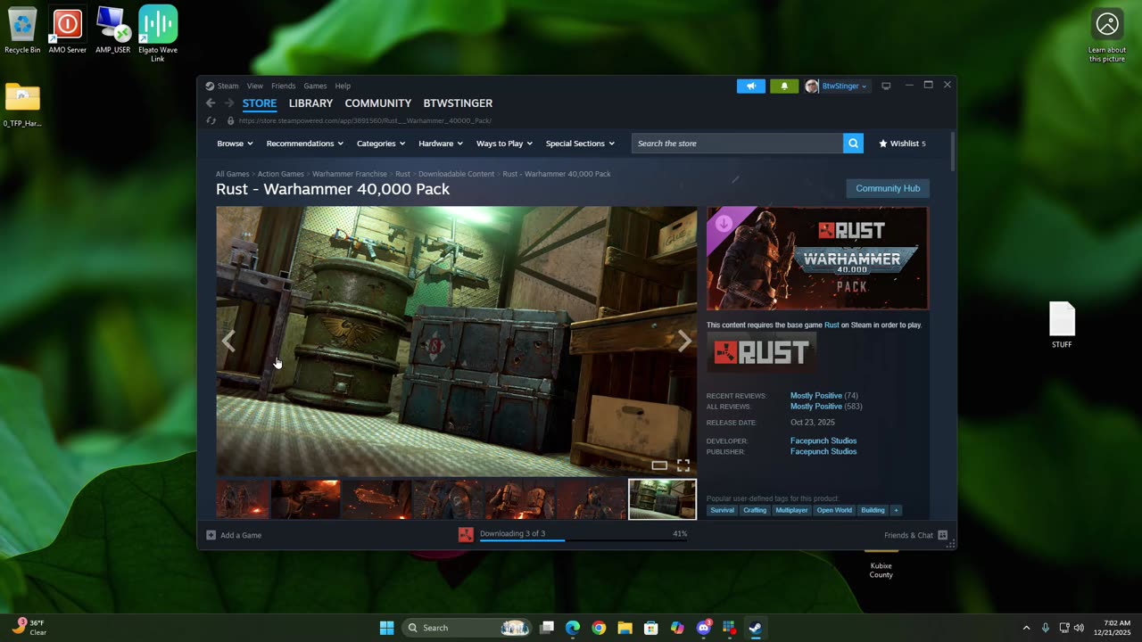Viewport: 1142px width, 642px height.
Task: Show next screenshot with right arrow
Action: [684, 342]
